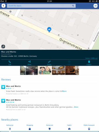The width and height of the screenshot is (99, 132).
Task: Click 'Posted by freebeer' date line
Action: [x=17, y=94]
